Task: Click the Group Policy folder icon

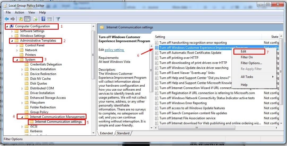Action: coord(27,112)
